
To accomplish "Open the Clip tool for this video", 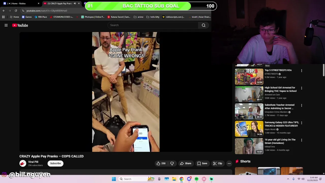I will 218,163.
